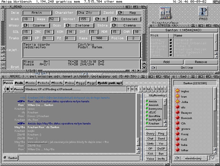Click the AmIRC message input field
Image resolution: width=220 pixels, height=166 pixels.
[x=79, y=158]
